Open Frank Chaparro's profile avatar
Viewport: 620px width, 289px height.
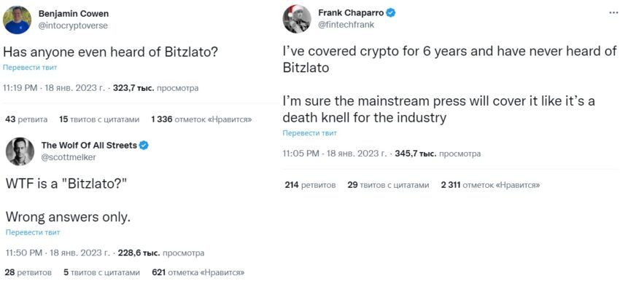pos(297,19)
